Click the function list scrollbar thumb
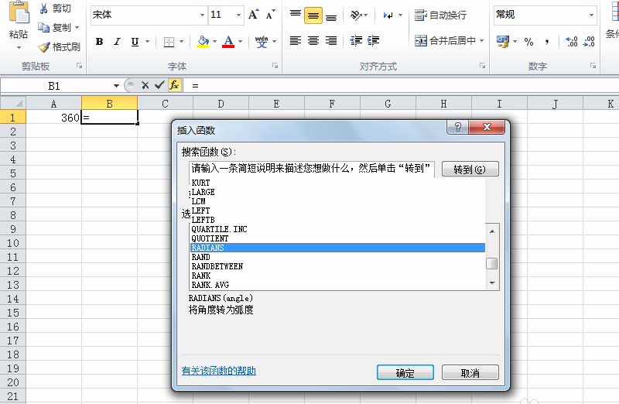The image size is (619, 404). (x=492, y=263)
